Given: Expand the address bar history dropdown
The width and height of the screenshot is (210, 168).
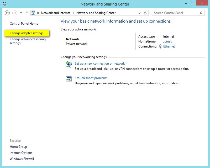Looking at the screenshot, I should point(139,13).
